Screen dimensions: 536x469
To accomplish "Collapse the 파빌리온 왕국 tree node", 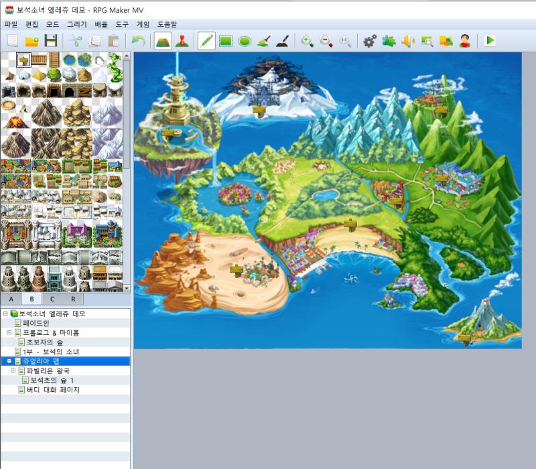I will point(13,371).
